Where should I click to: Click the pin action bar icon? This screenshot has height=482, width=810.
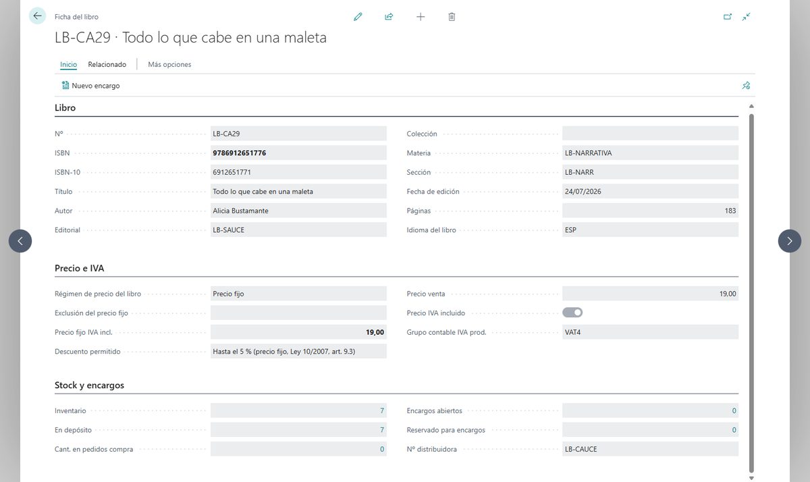click(746, 86)
